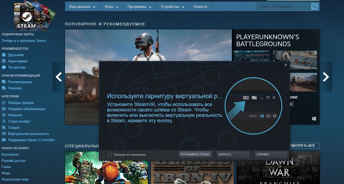The height and width of the screenshot is (184, 344).
Task: Show next featured game with right arrow
Action: (326, 77)
